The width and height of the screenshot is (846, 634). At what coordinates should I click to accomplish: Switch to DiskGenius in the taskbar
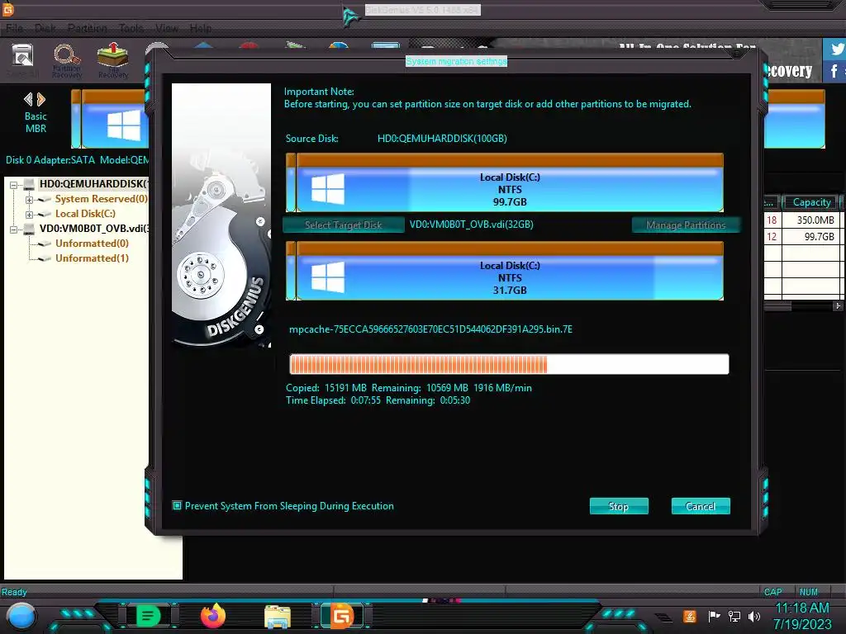342,616
